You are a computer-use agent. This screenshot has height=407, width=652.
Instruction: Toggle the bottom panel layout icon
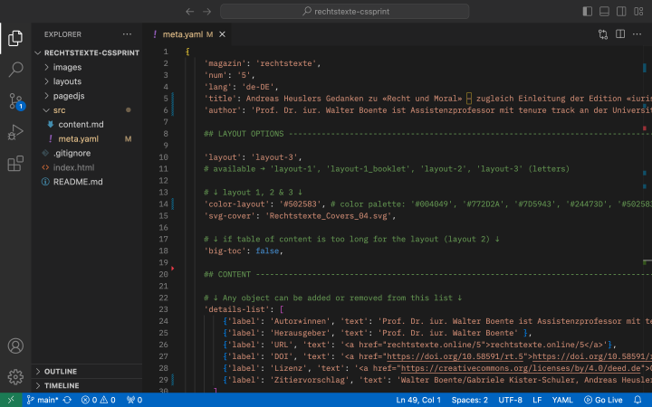click(x=604, y=11)
